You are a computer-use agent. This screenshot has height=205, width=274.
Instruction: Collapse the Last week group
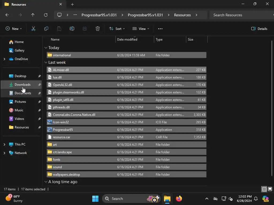click(x=46, y=62)
